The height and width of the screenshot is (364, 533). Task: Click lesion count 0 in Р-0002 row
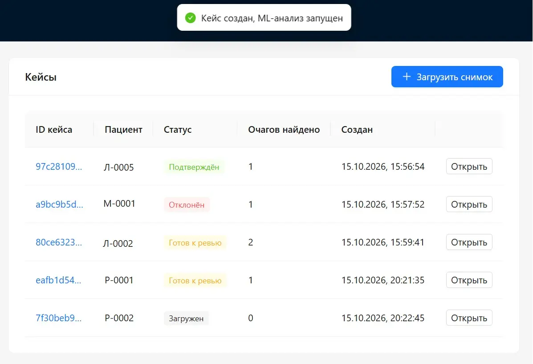click(251, 318)
